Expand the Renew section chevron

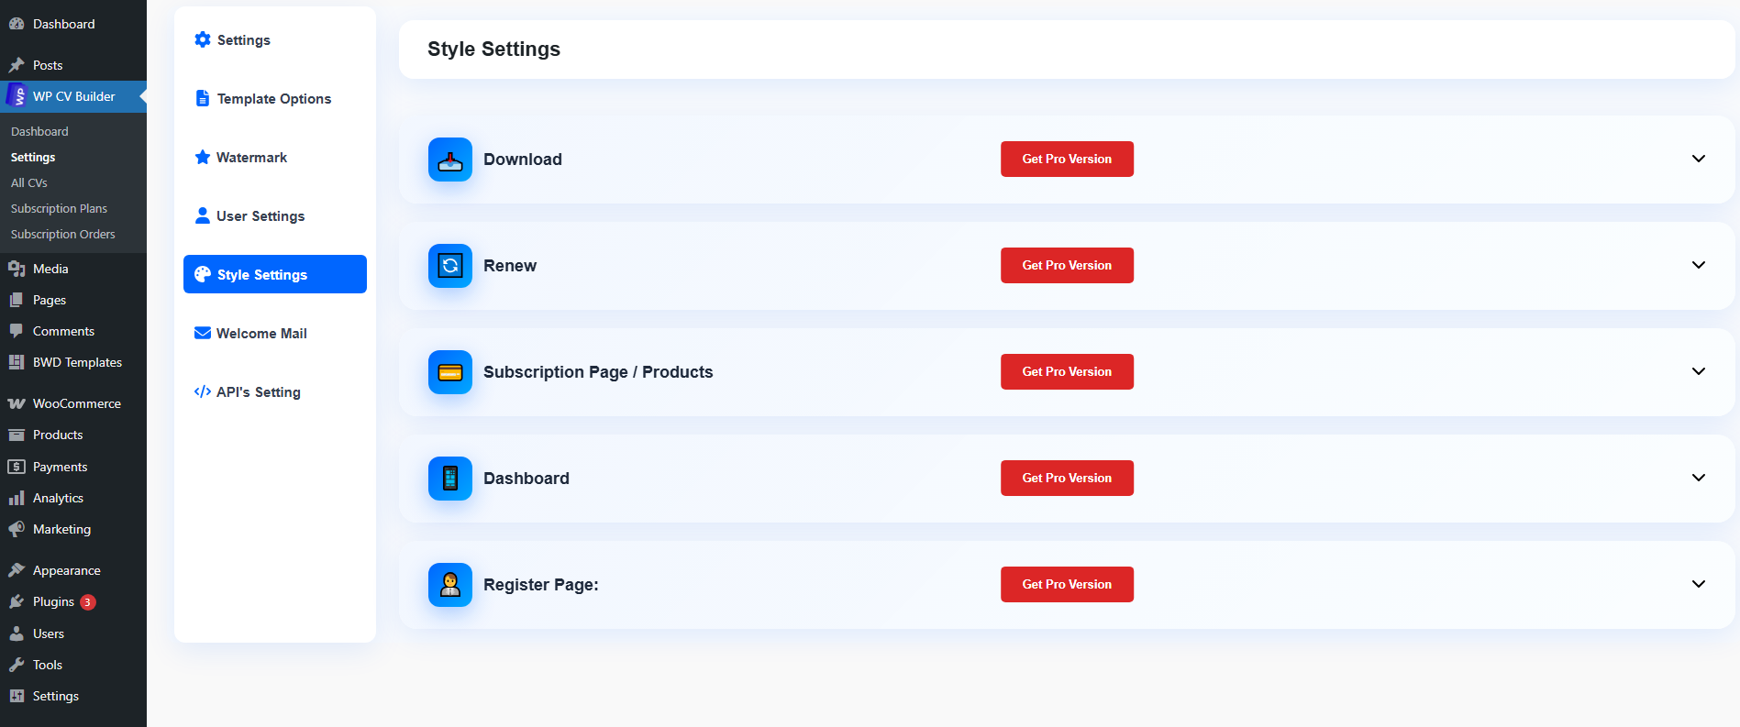pyautogui.click(x=1699, y=265)
